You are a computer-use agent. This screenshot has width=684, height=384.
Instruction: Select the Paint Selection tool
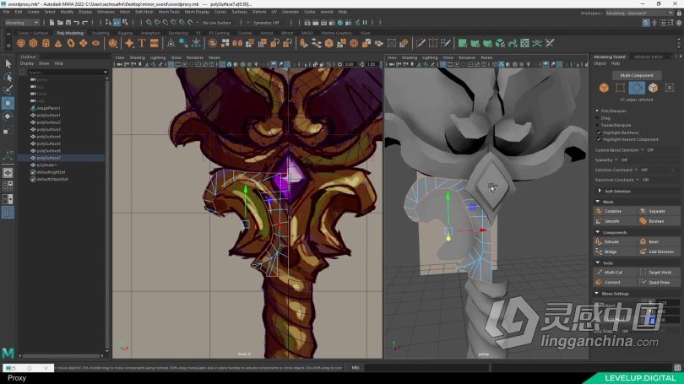8,90
